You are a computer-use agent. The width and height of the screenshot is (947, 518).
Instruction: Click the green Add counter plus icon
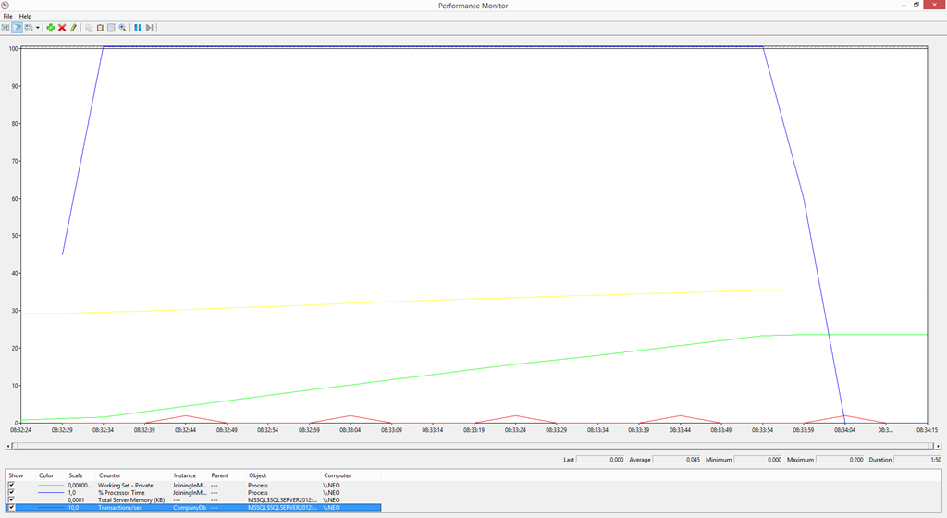click(51, 28)
